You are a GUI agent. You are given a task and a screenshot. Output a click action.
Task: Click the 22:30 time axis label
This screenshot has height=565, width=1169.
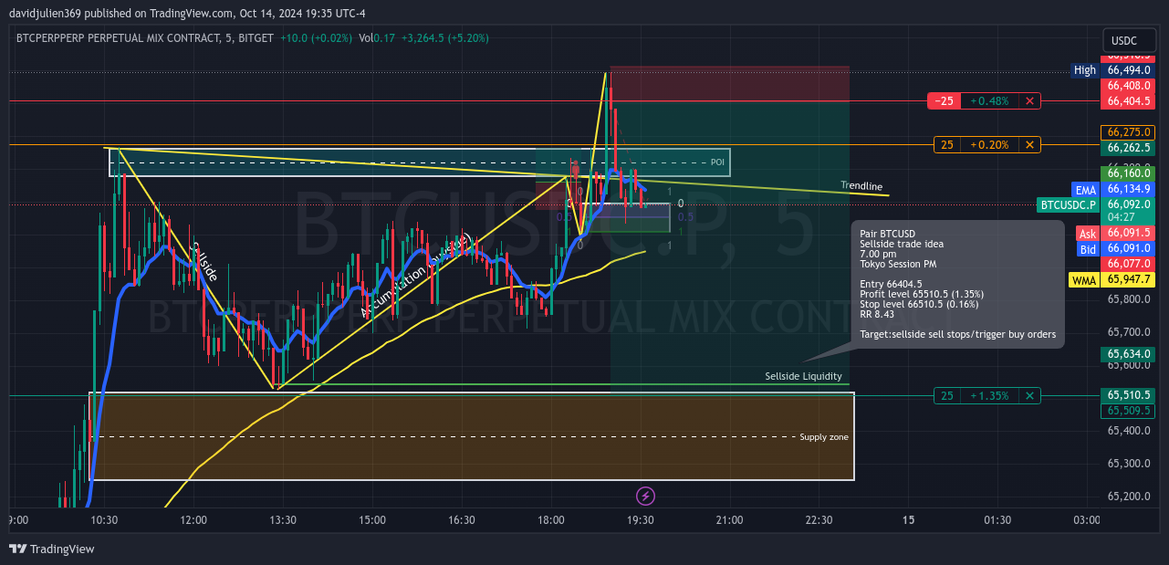pyautogui.click(x=819, y=520)
